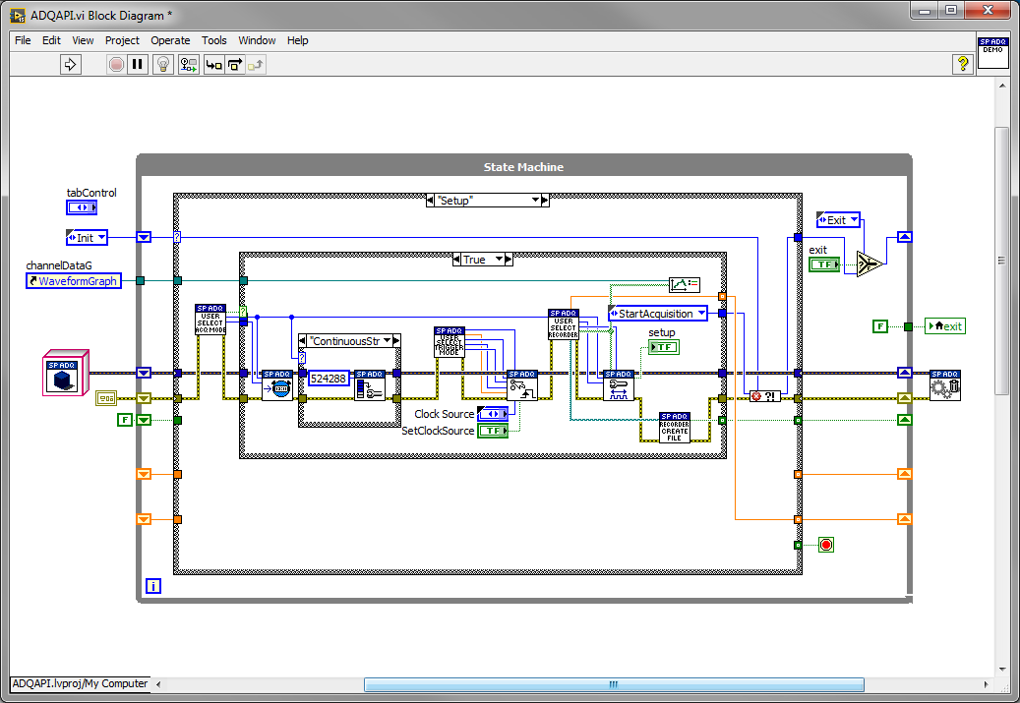Enable Highlight Execution with the lightbulb icon
Viewport: 1020px width, 703px height.
pyautogui.click(x=162, y=64)
